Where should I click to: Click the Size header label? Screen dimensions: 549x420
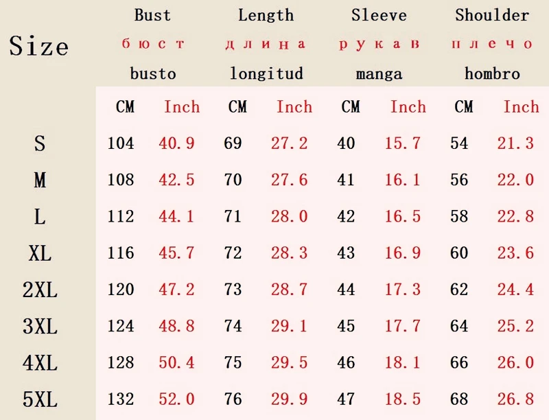[x=39, y=46]
